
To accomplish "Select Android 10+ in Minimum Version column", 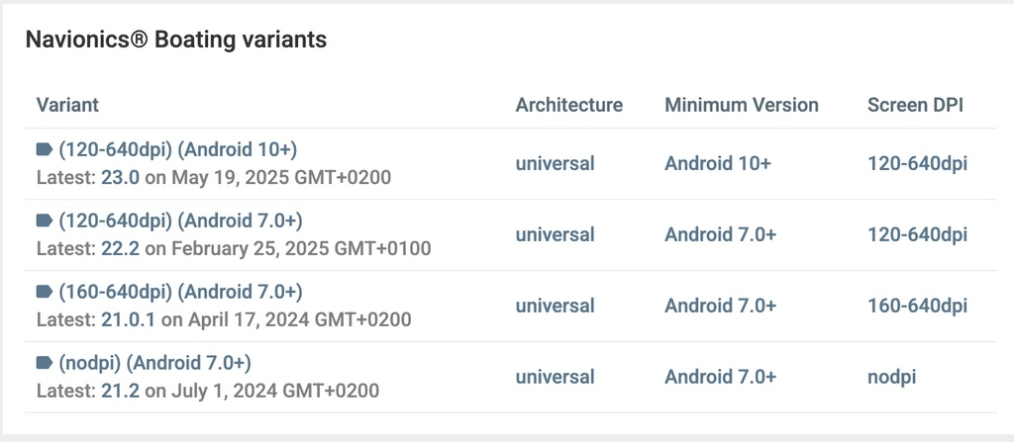I will pos(718,163).
